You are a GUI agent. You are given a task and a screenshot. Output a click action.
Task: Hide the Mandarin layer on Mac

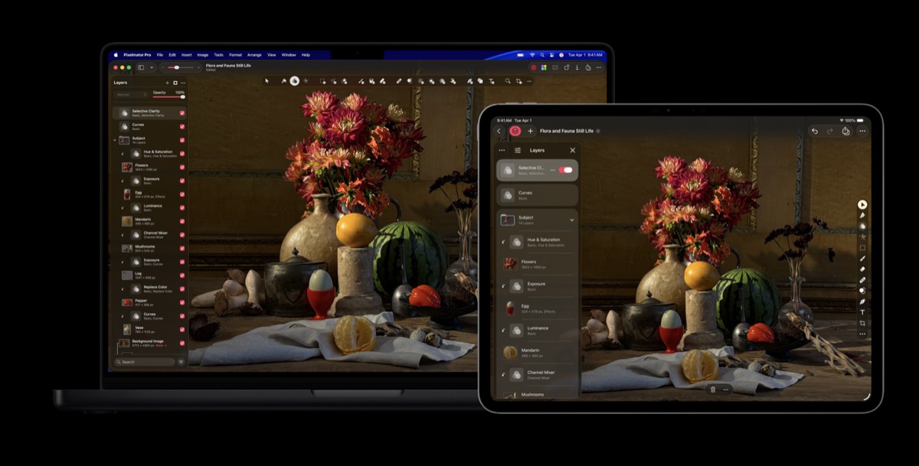pyautogui.click(x=182, y=220)
